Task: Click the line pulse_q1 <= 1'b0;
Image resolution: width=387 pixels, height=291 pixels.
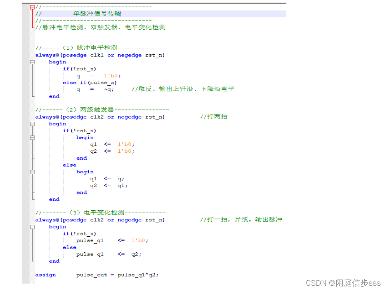Action: (x=112, y=240)
